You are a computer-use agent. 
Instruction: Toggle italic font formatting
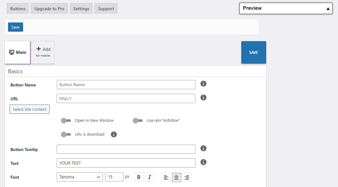coord(149,177)
